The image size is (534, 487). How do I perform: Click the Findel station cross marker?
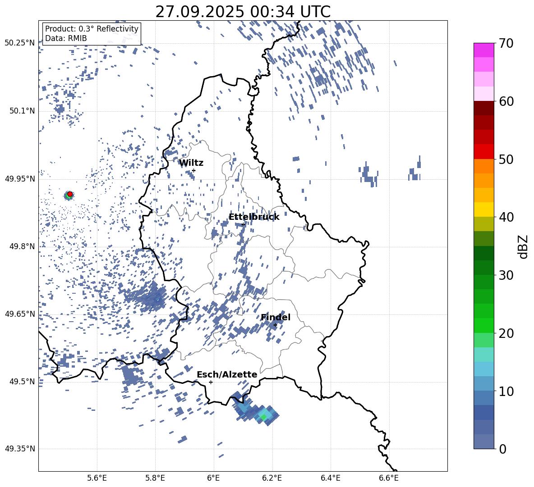275,325
